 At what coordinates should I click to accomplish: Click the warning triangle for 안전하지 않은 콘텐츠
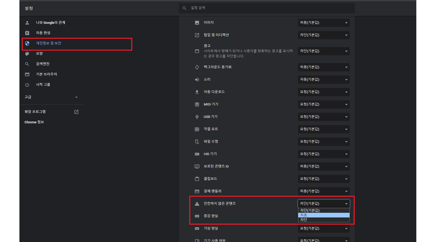point(197,204)
